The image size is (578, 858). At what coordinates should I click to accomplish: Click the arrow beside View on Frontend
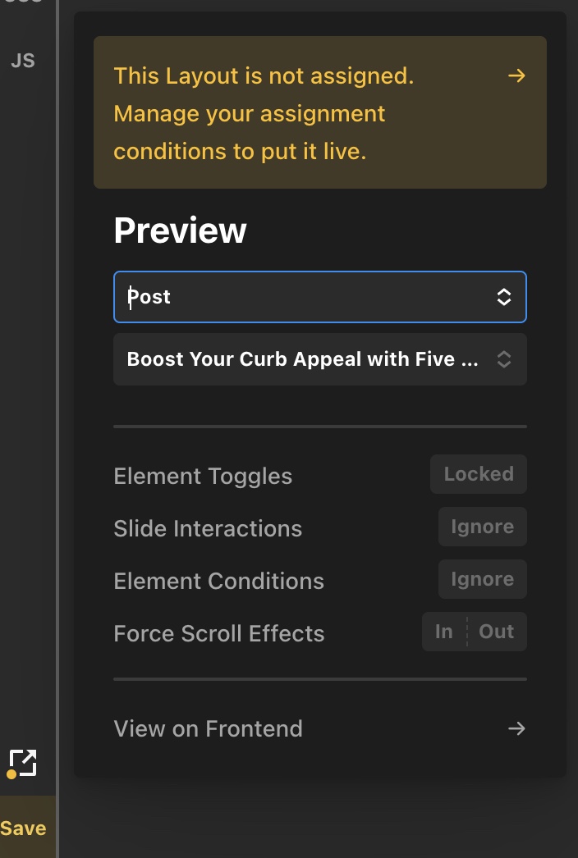(516, 728)
